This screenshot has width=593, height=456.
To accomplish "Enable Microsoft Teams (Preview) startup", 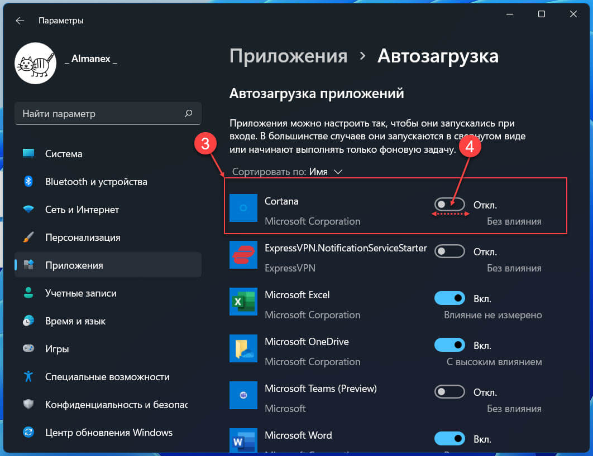I will point(449,392).
